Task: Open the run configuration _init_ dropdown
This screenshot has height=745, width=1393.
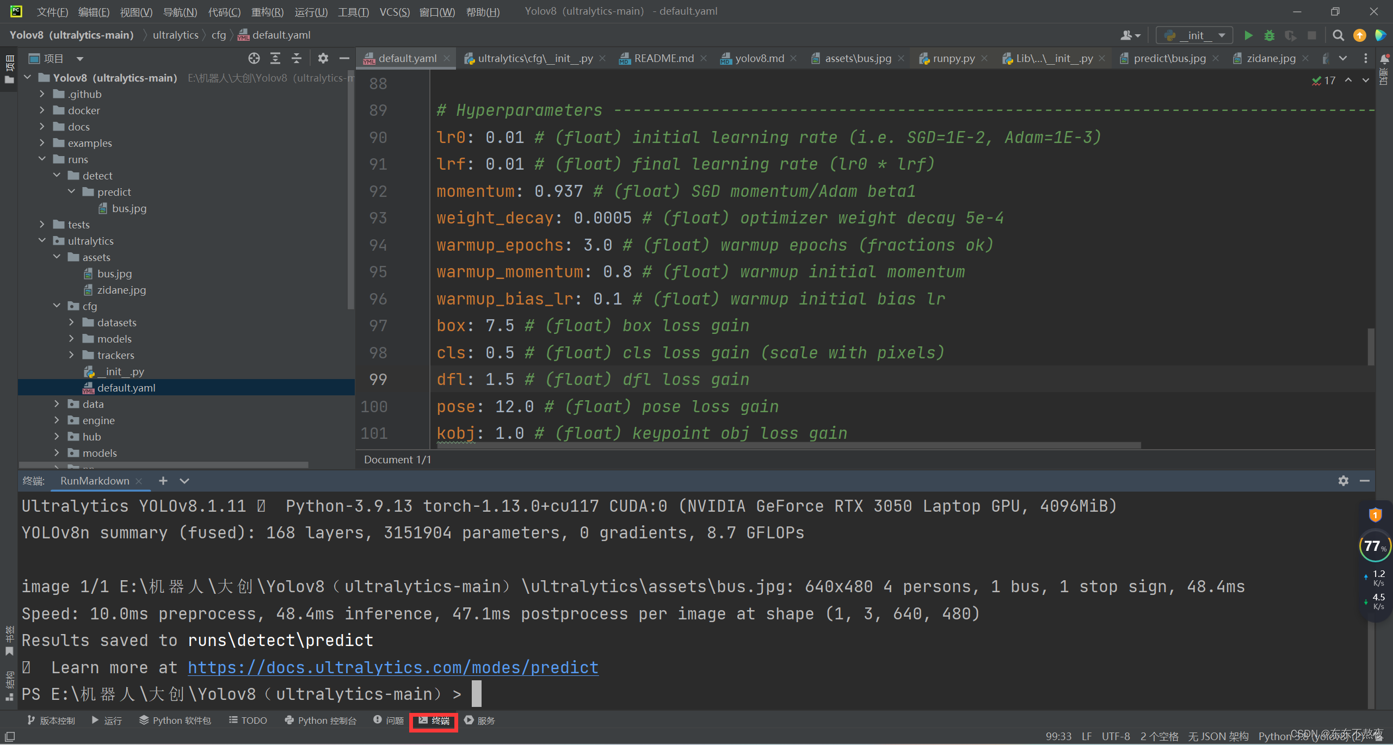Action: pos(1194,35)
